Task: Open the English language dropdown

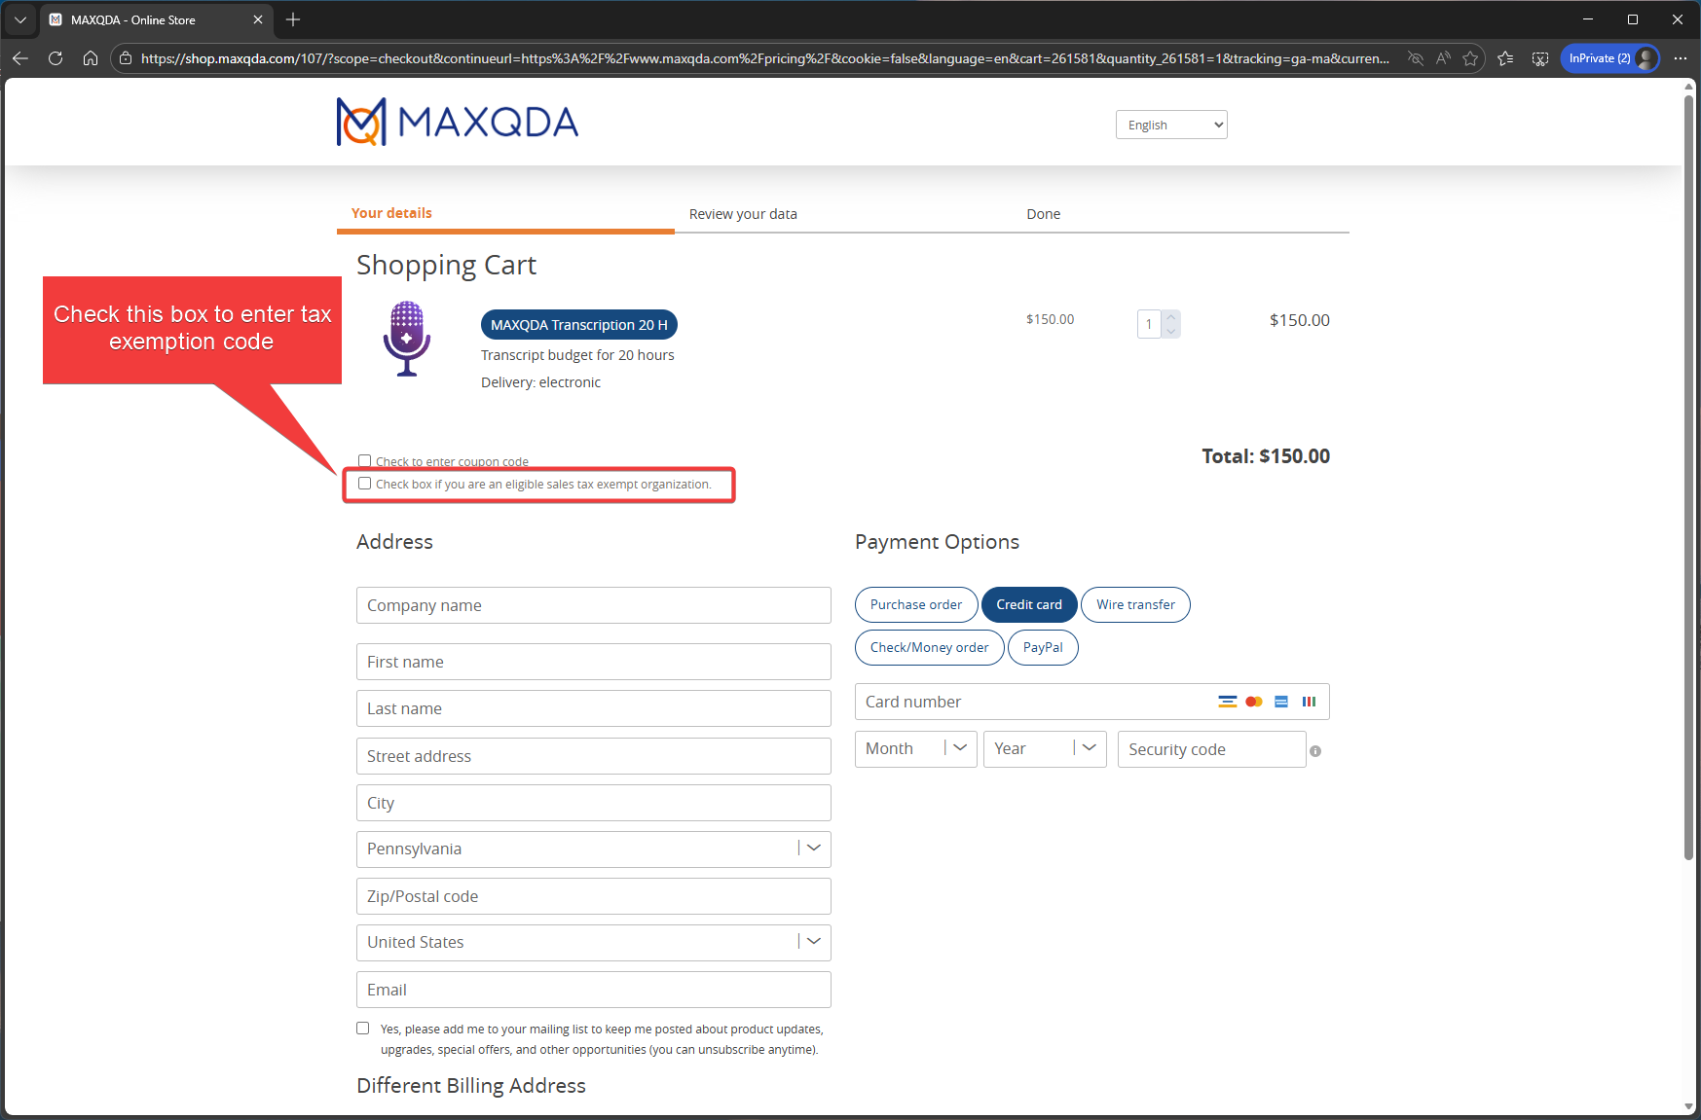Action: [x=1170, y=125]
